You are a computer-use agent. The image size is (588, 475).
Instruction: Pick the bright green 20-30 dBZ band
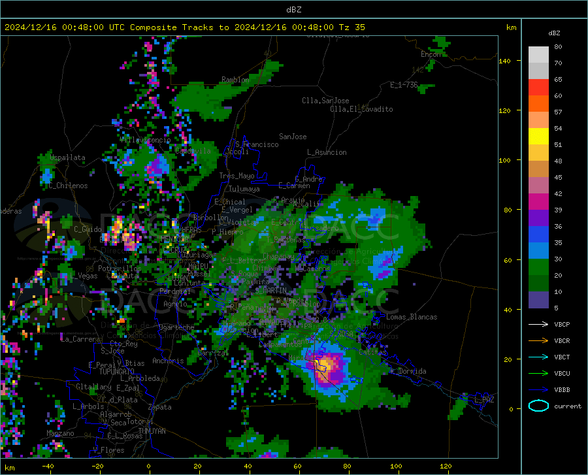pyautogui.click(x=538, y=267)
